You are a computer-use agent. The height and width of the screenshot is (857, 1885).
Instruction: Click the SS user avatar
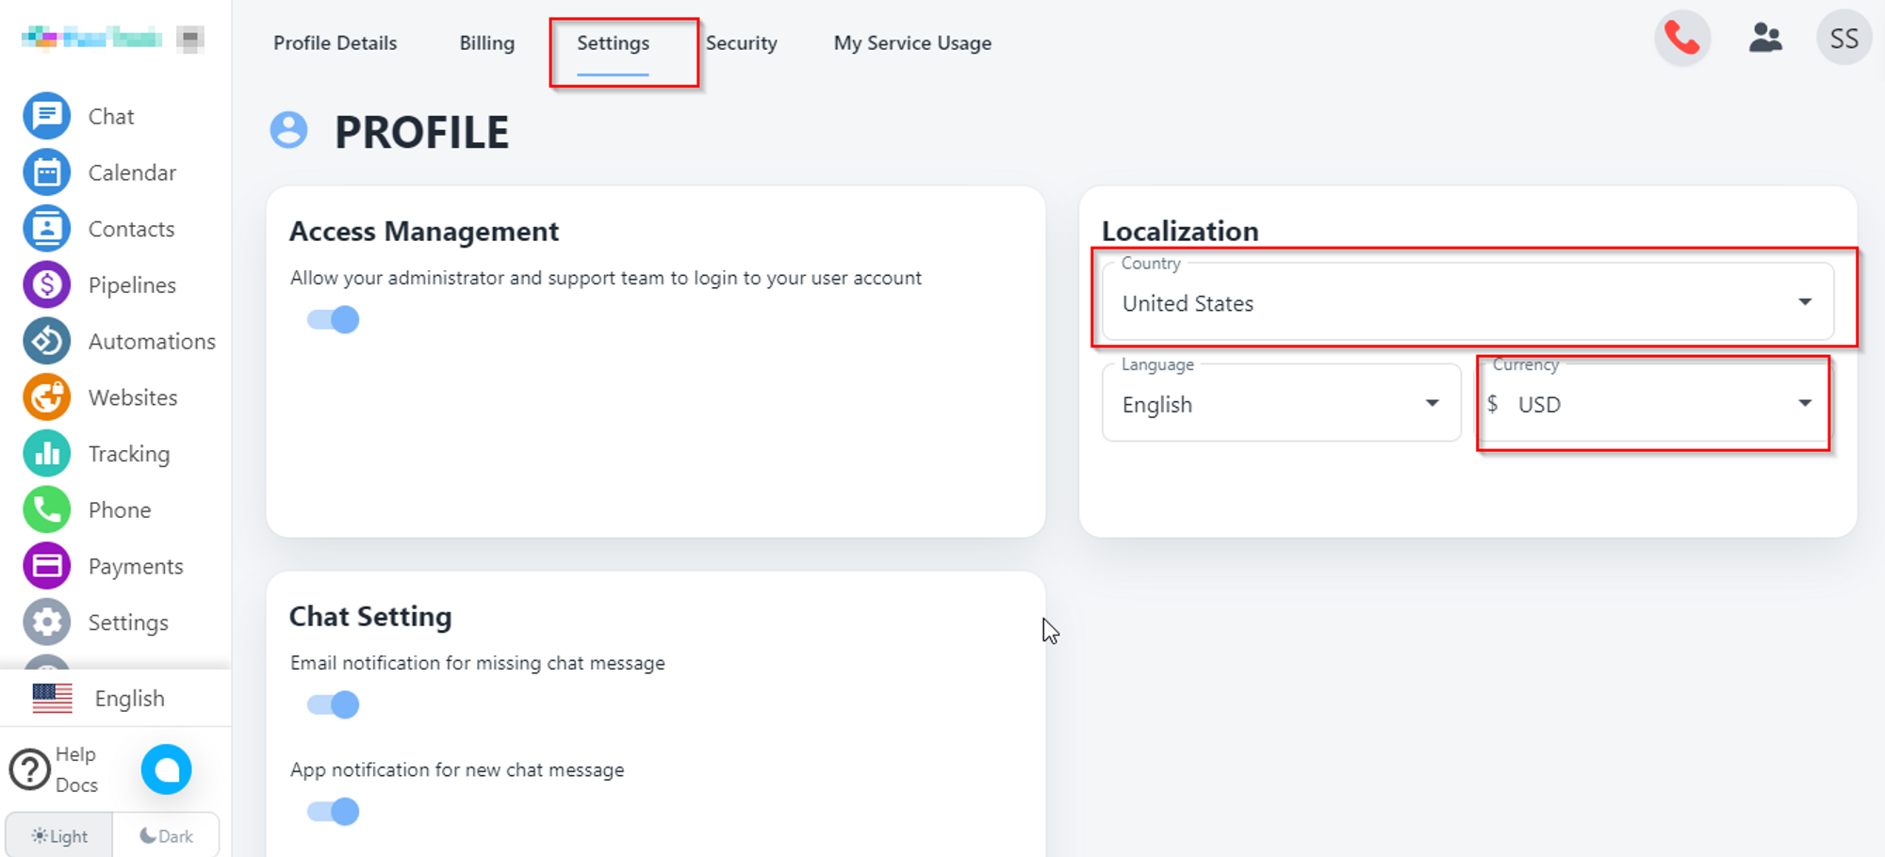click(1843, 39)
